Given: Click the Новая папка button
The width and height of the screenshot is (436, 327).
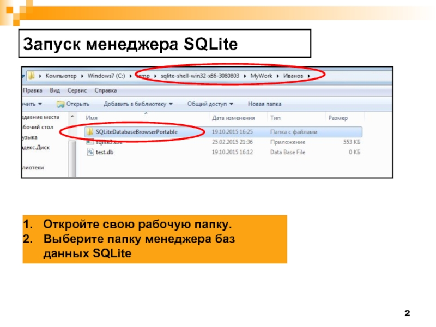Looking at the screenshot, I should click(x=264, y=104).
